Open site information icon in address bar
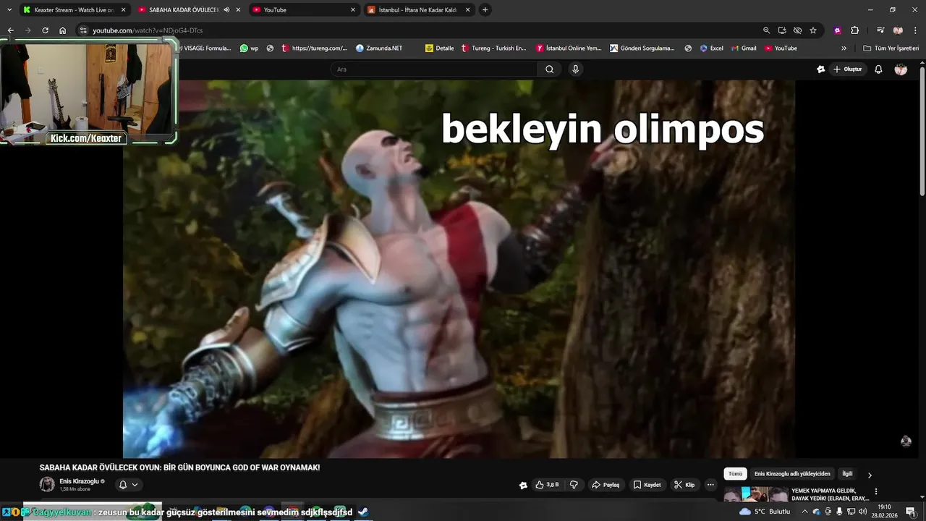 (x=83, y=30)
